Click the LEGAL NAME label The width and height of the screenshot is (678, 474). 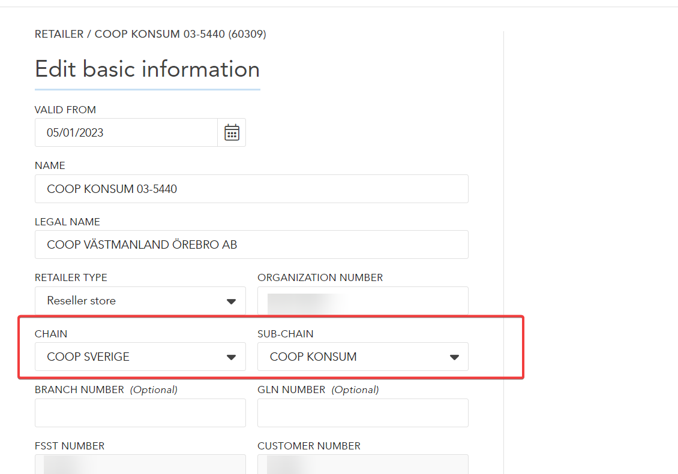pyautogui.click(x=67, y=222)
